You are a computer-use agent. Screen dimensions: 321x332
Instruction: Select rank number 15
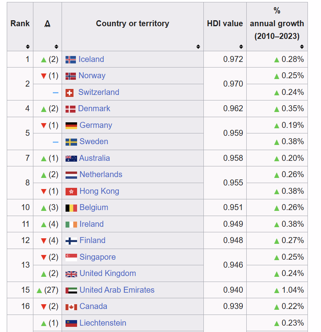pyautogui.click(x=25, y=290)
